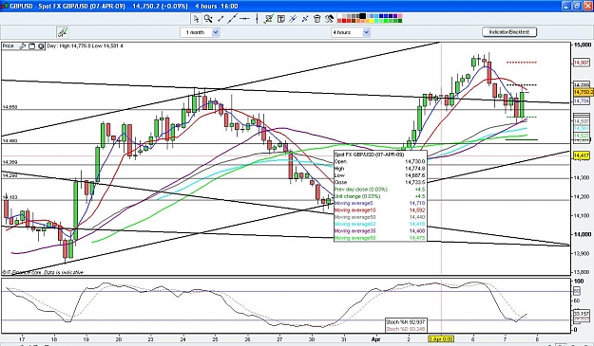Click the 14,704 blue price label
Screen dimensions: 594x346
(x=581, y=100)
